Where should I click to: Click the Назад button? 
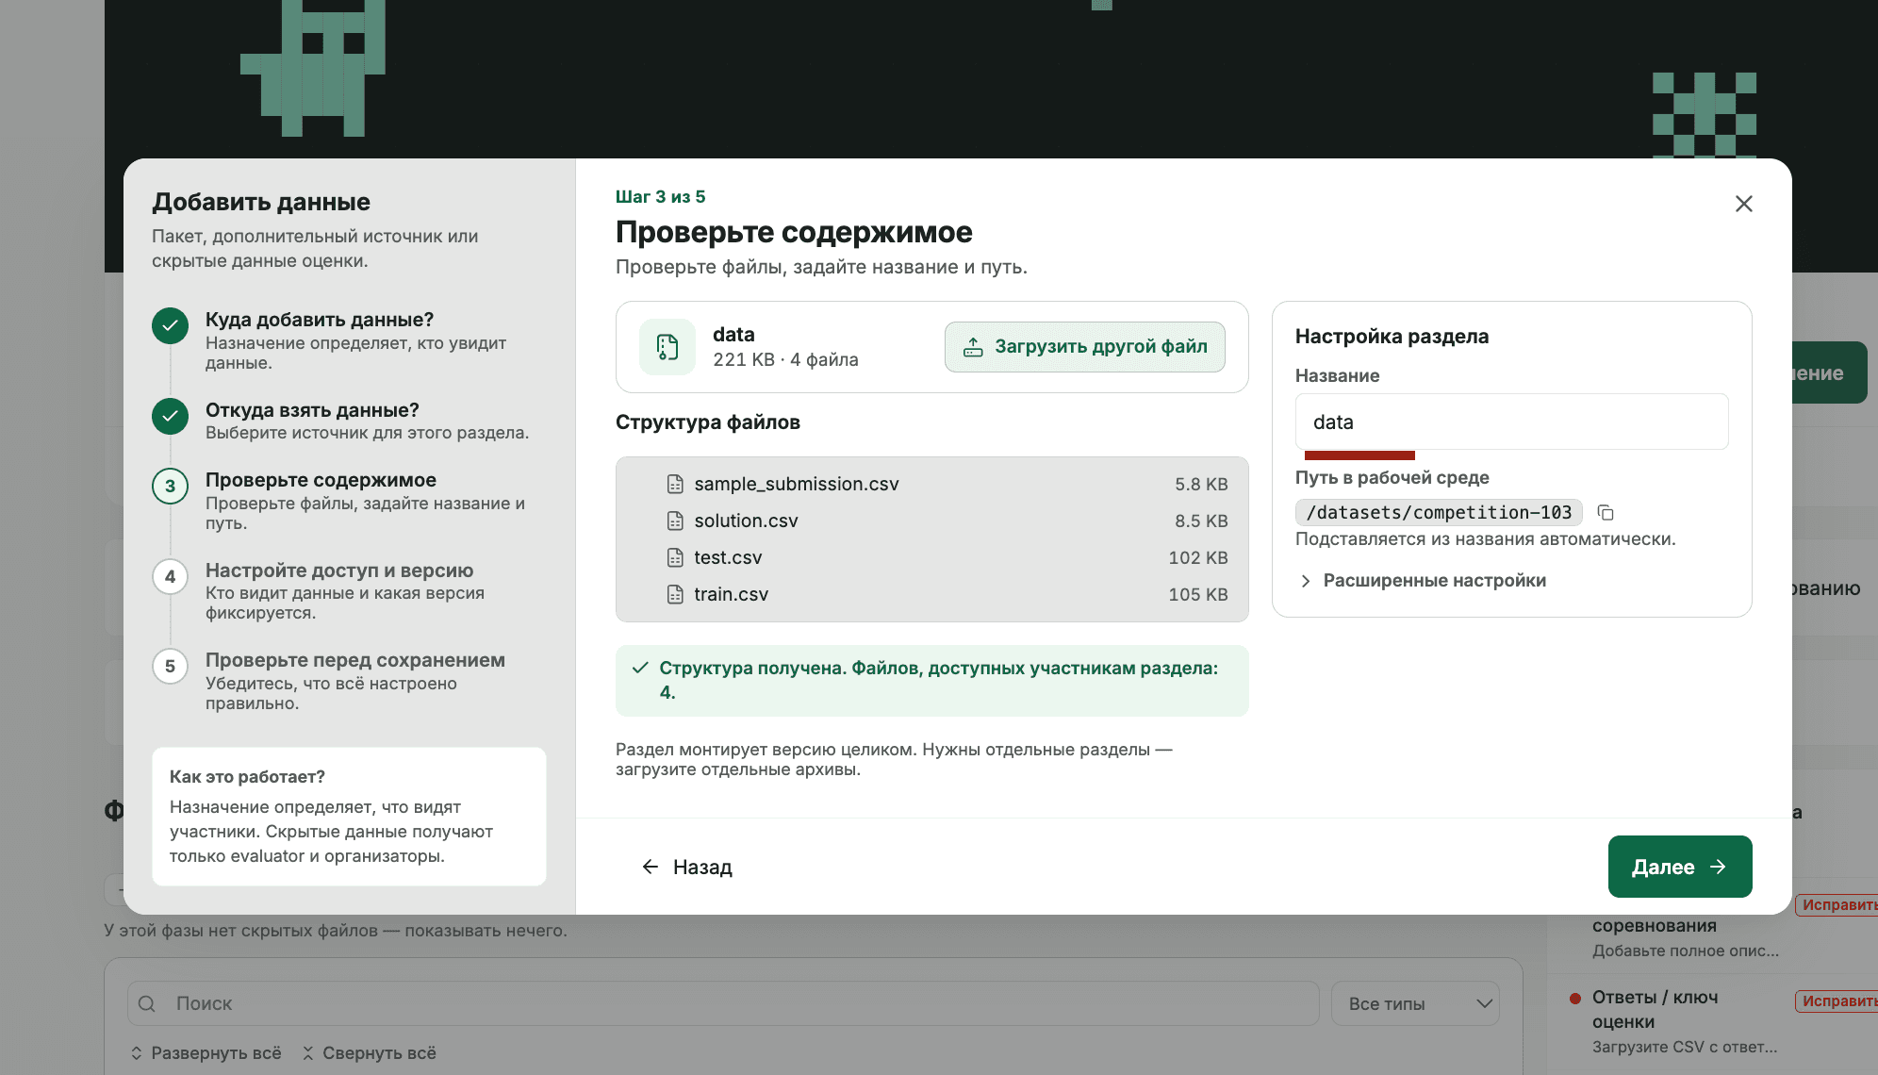pyautogui.click(x=686, y=867)
